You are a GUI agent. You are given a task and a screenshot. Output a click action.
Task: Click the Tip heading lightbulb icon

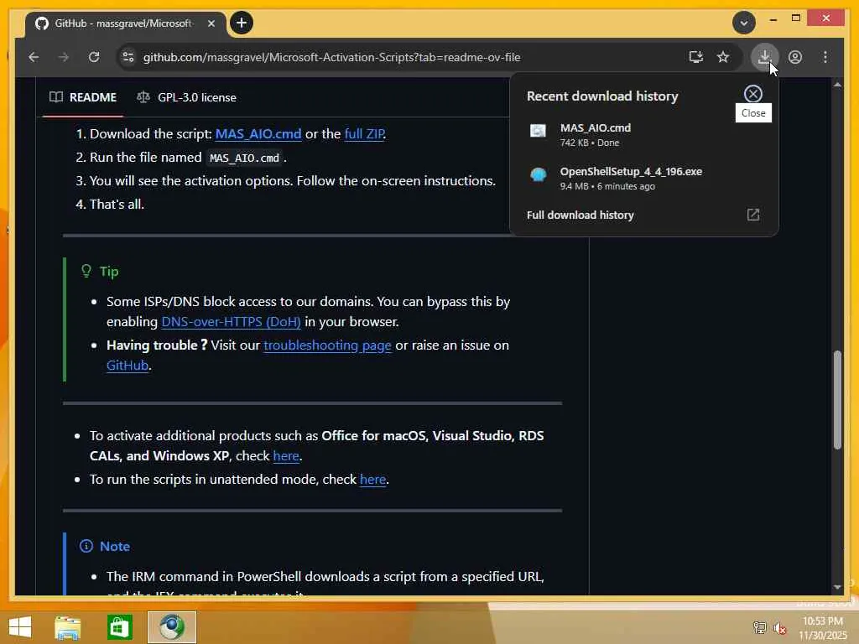(86, 271)
